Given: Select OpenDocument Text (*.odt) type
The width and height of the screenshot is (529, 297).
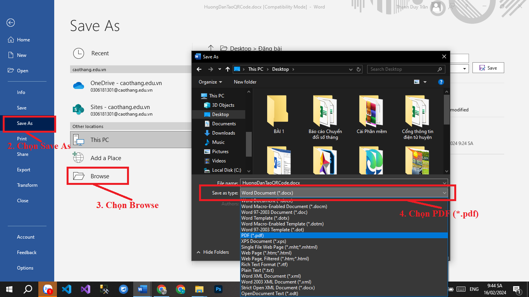Looking at the screenshot, I should pyautogui.click(x=344, y=294).
